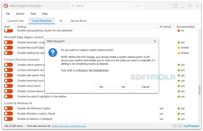The height and width of the screenshot is (131, 203).
Task: Sort by the Setting column header
Action: (x=22, y=27)
